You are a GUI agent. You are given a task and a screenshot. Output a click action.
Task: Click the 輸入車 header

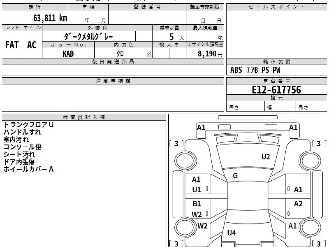click(x=169, y=45)
